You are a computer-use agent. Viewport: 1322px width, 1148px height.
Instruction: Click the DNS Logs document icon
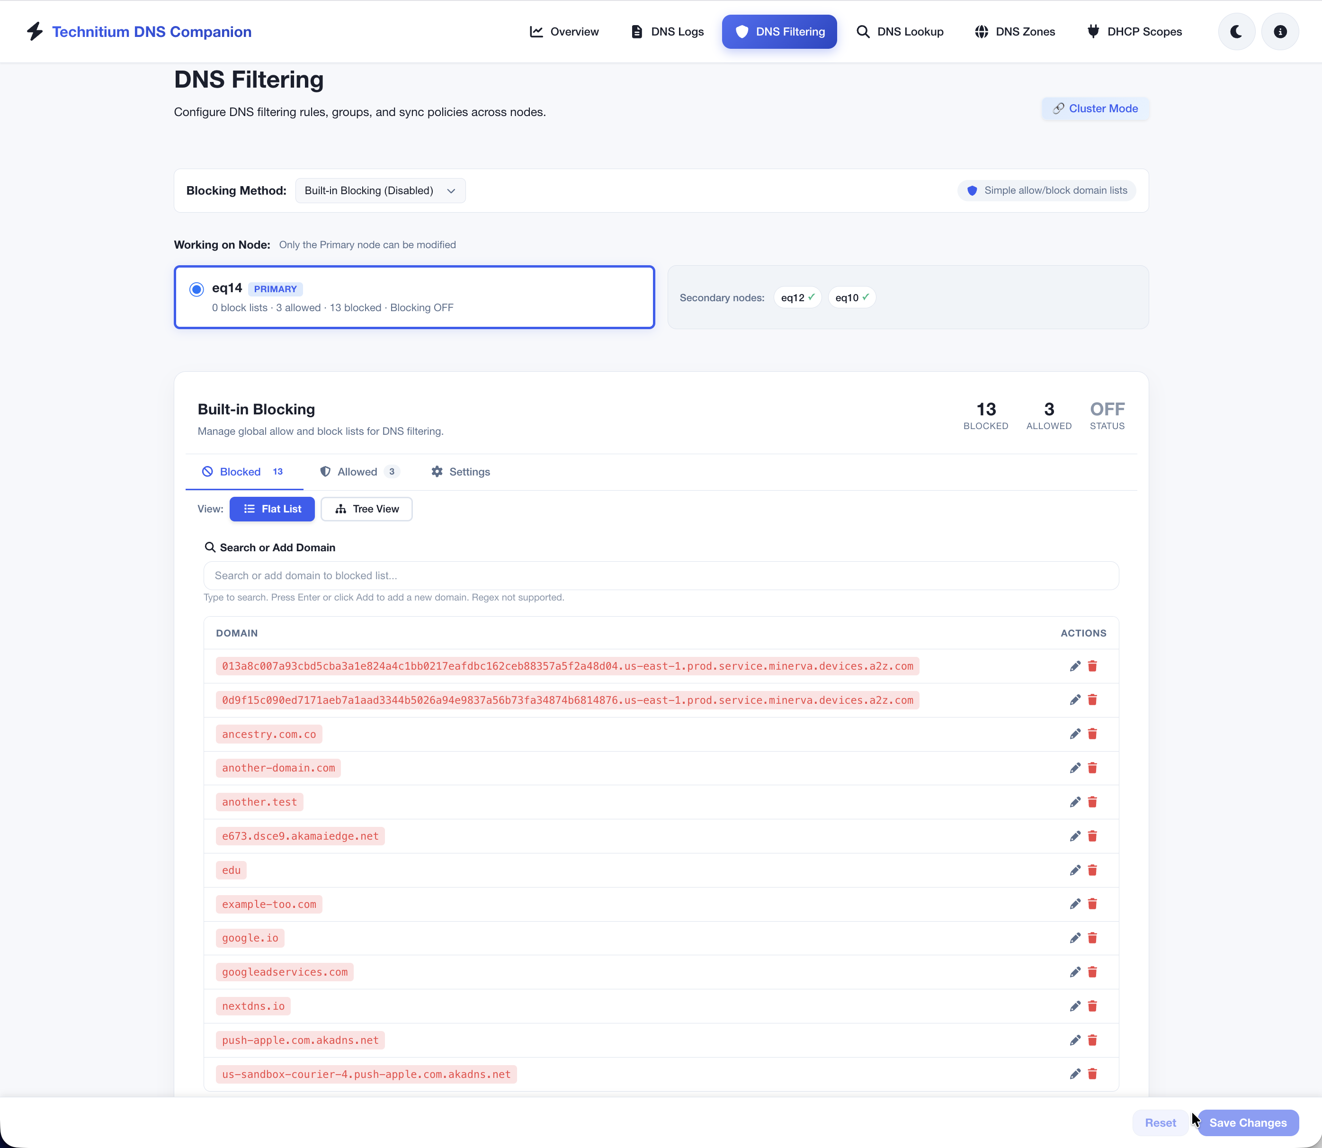(x=636, y=31)
